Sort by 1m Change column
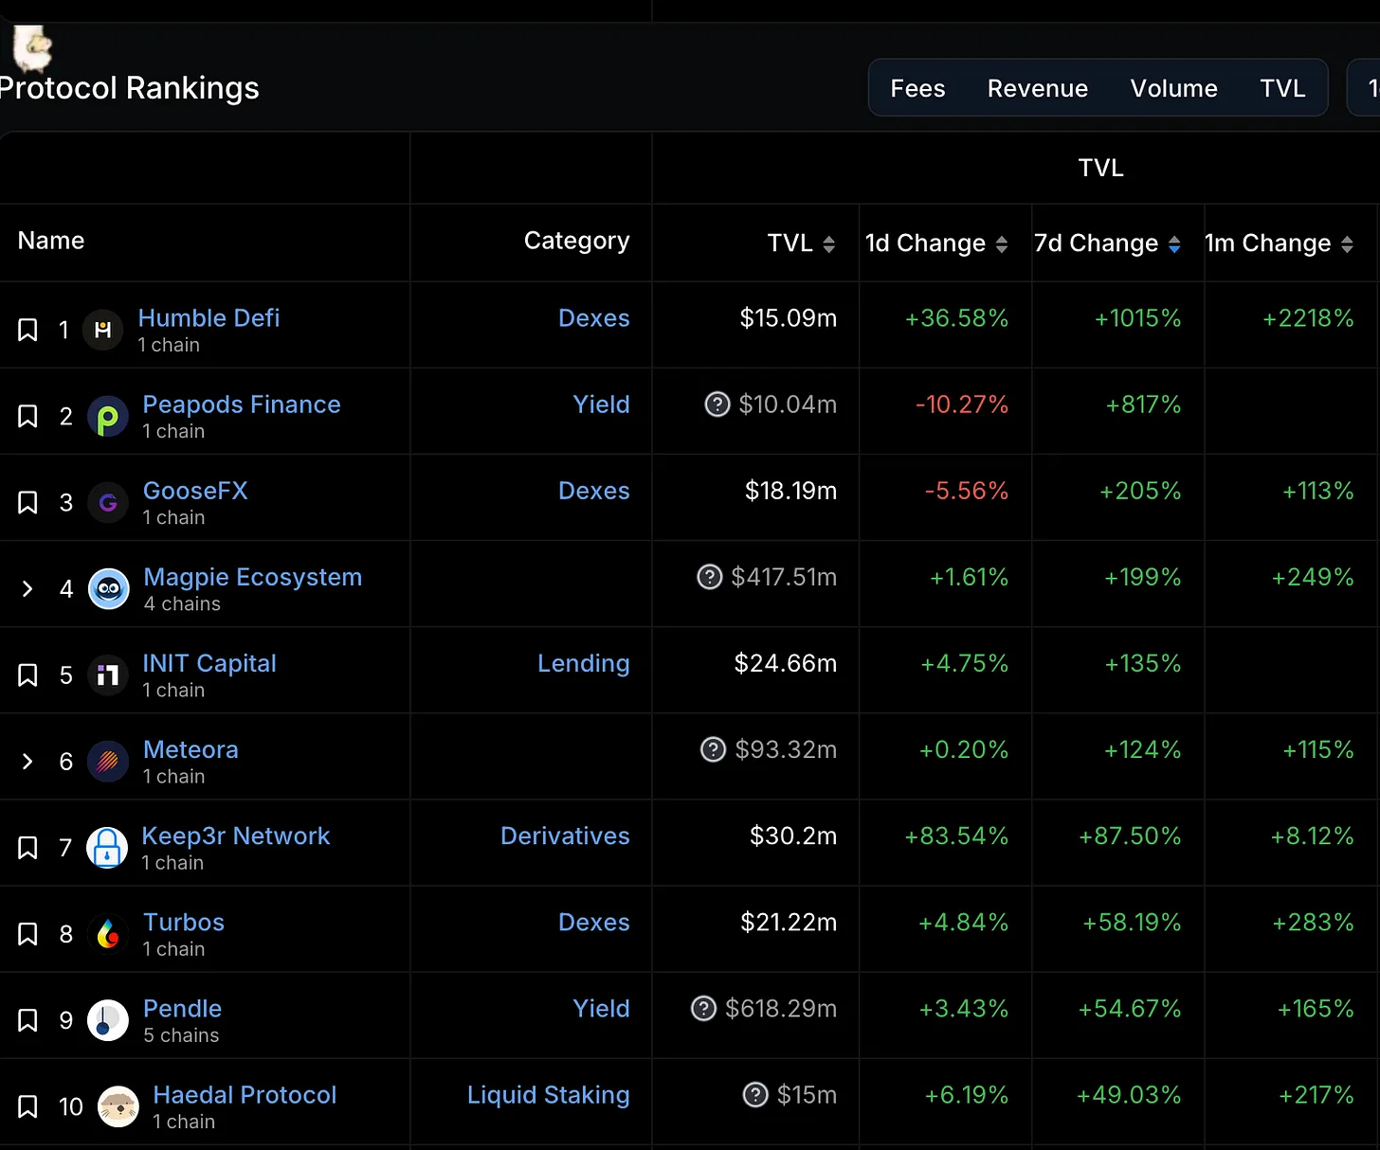Screen dimensions: 1380x1150 1347,244
